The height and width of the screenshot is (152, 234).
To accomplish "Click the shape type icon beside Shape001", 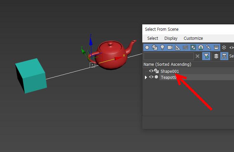I will coord(156,71).
